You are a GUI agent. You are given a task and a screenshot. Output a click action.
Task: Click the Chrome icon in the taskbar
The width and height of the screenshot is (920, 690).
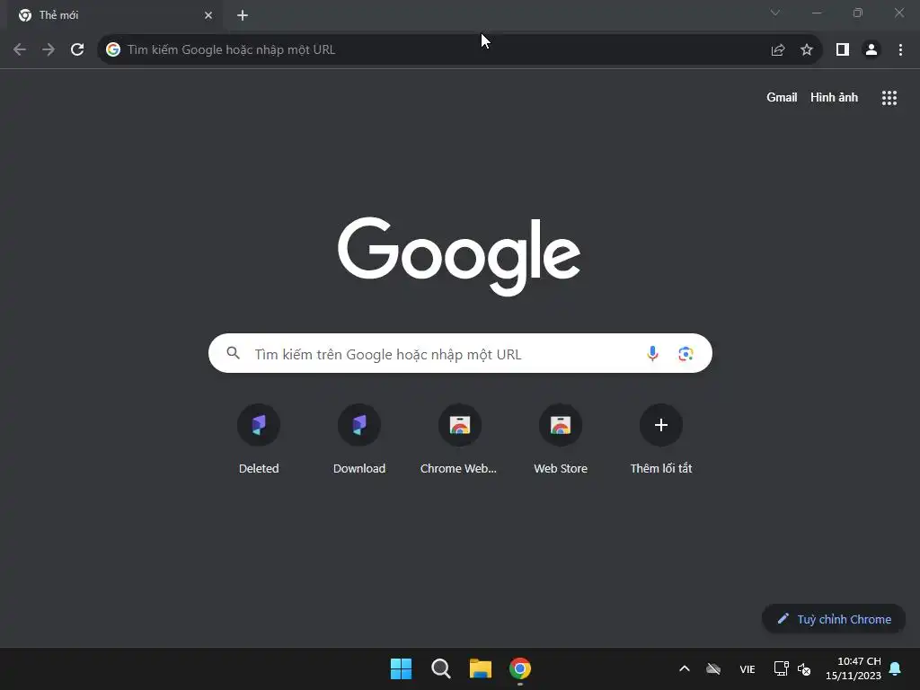(x=520, y=668)
